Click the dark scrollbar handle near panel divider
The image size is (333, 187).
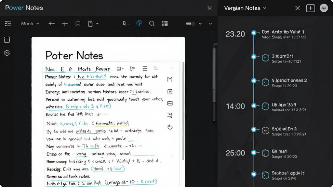pos(215,83)
